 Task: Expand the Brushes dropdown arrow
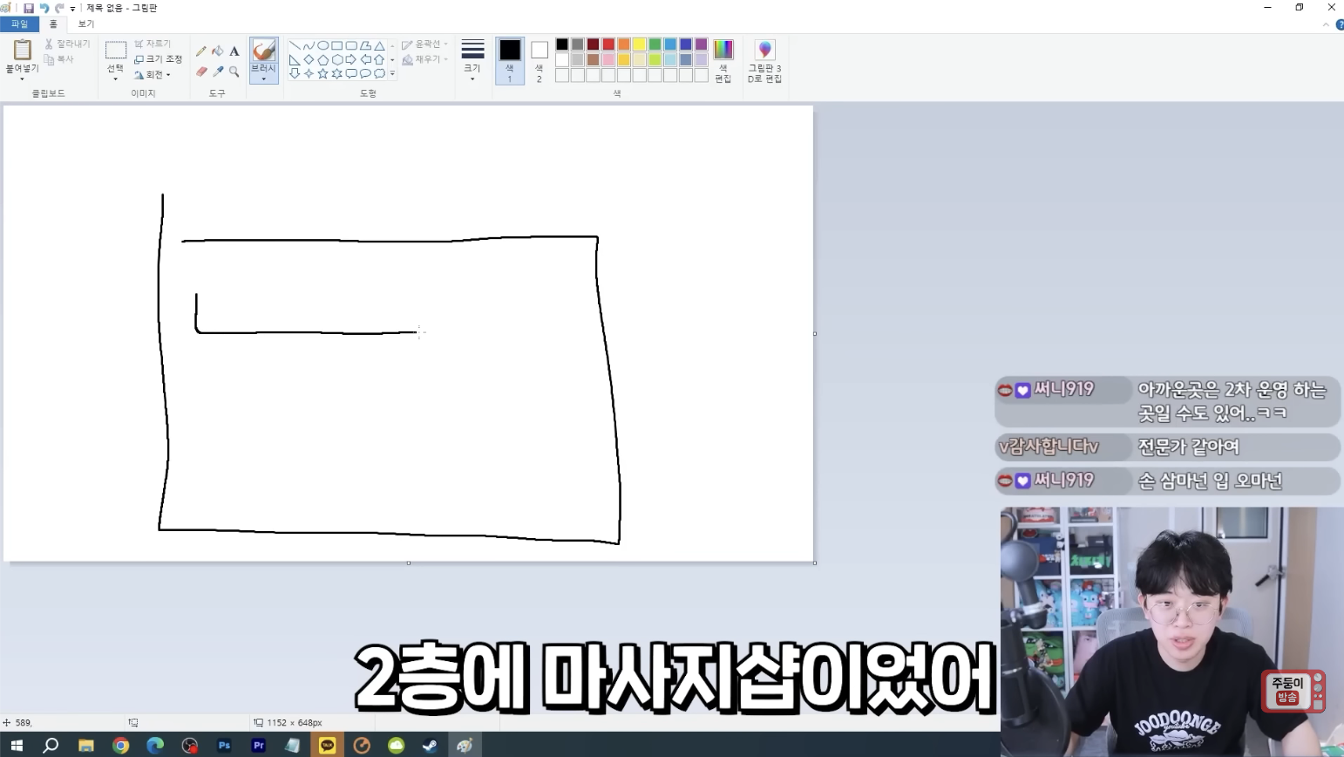tap(263, 78)
